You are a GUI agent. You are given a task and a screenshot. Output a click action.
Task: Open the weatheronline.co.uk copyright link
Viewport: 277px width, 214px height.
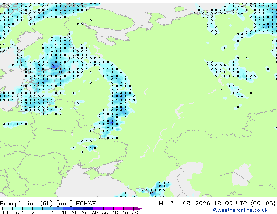click(x=240, y=210)
